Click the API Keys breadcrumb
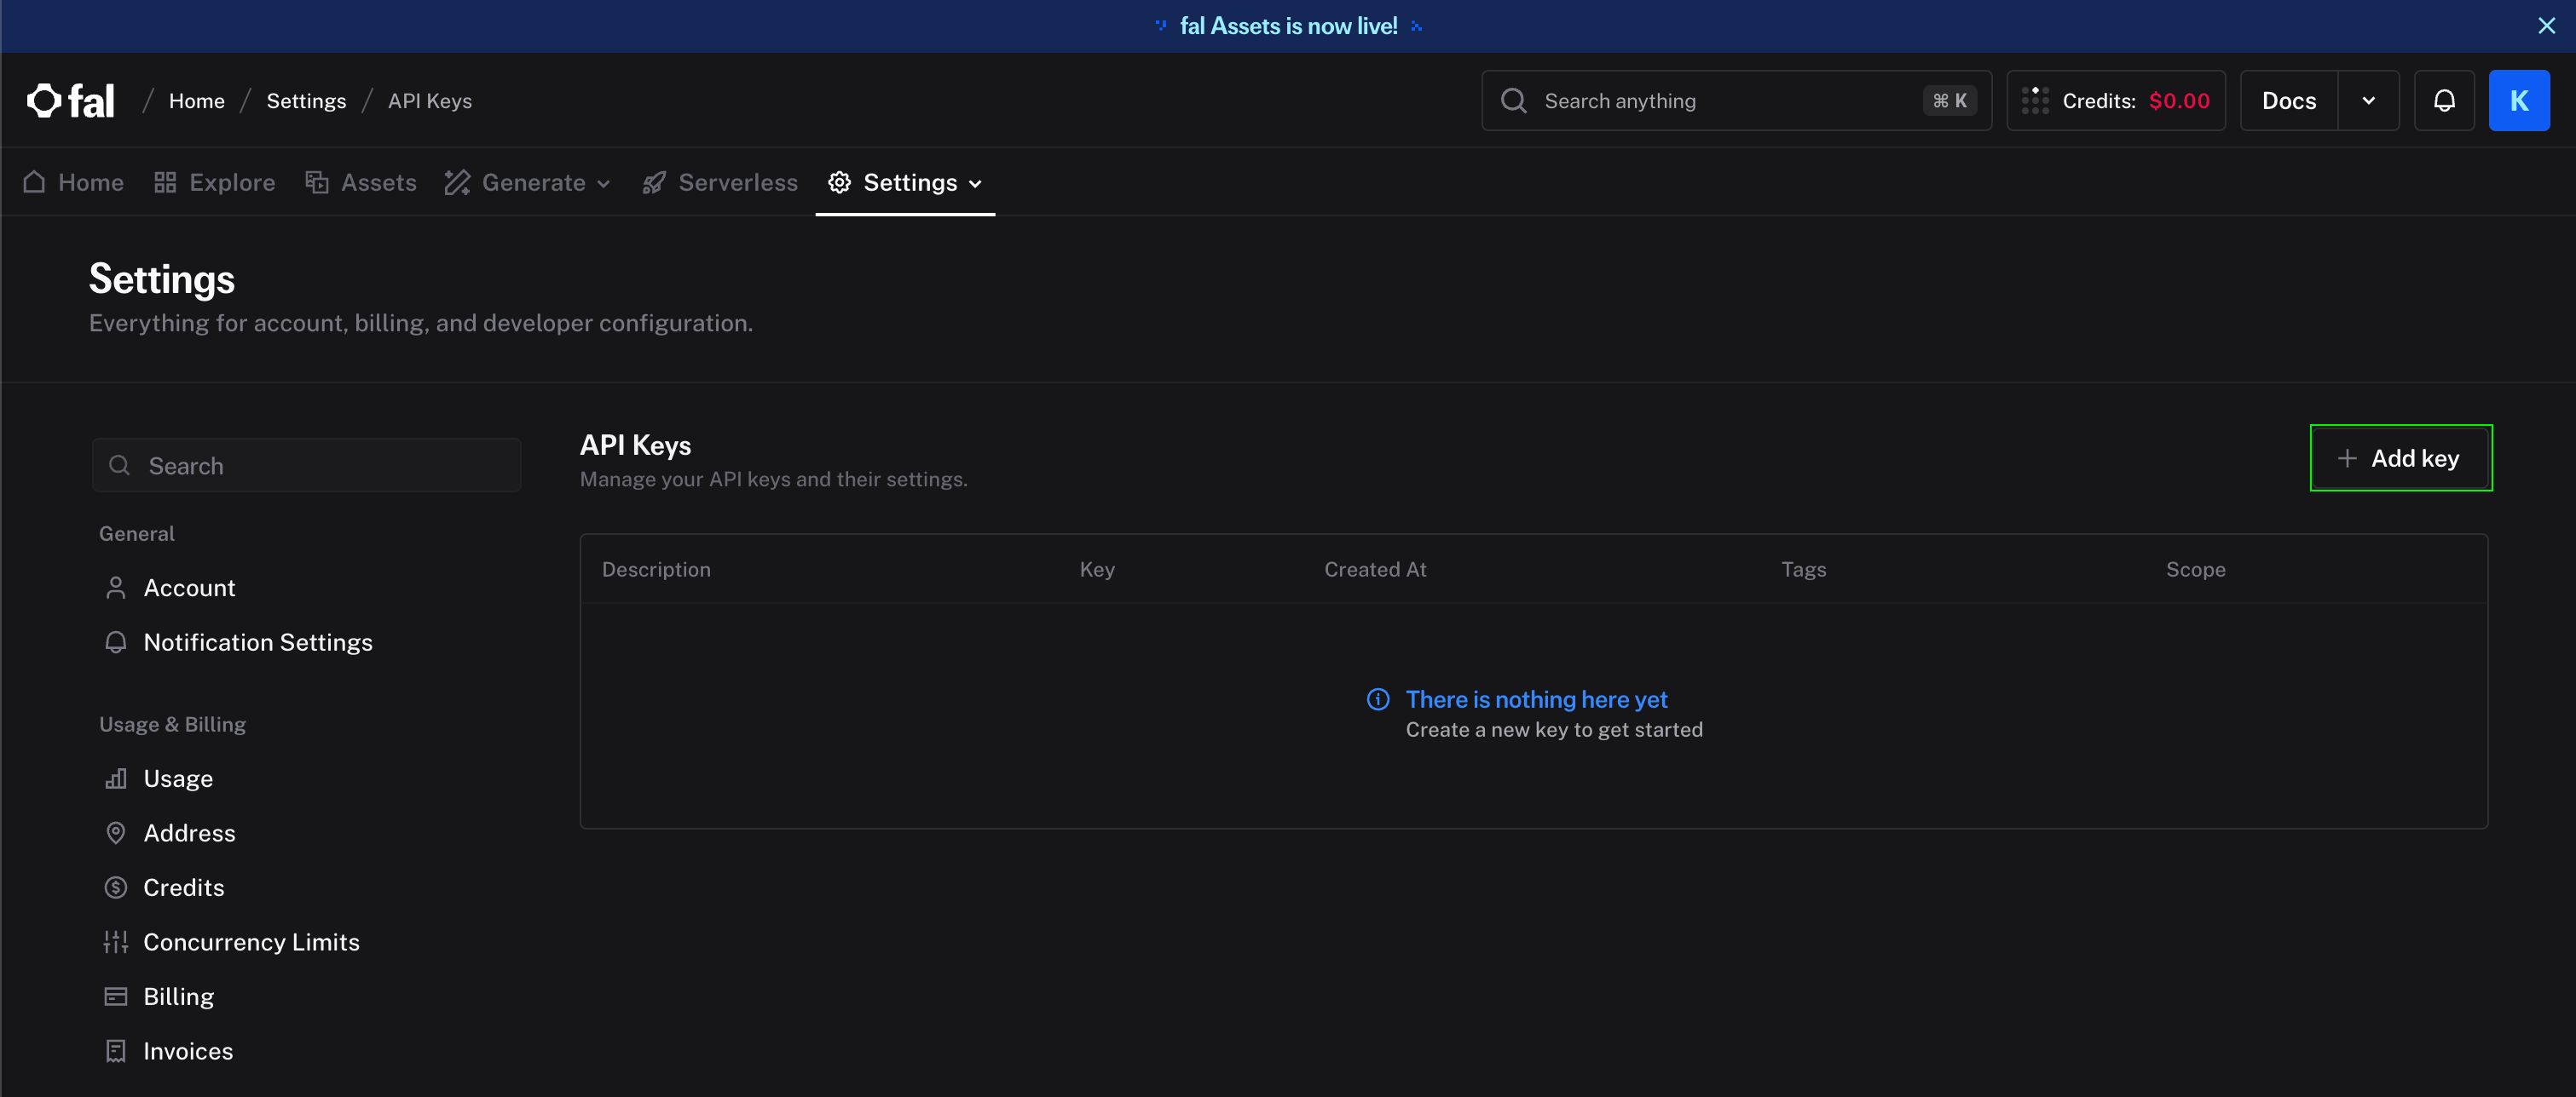Image resolution: width=2576 pixels, height=1097 pixels. (x=429, y=101)
